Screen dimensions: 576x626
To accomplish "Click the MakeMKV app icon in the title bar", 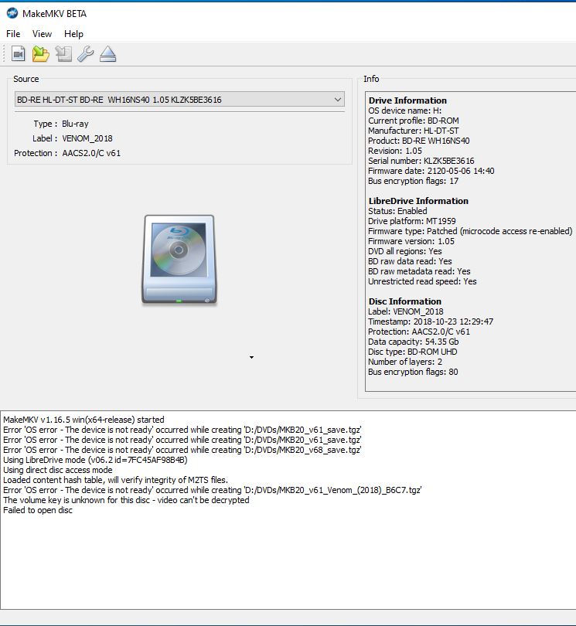I will (12, 13).
